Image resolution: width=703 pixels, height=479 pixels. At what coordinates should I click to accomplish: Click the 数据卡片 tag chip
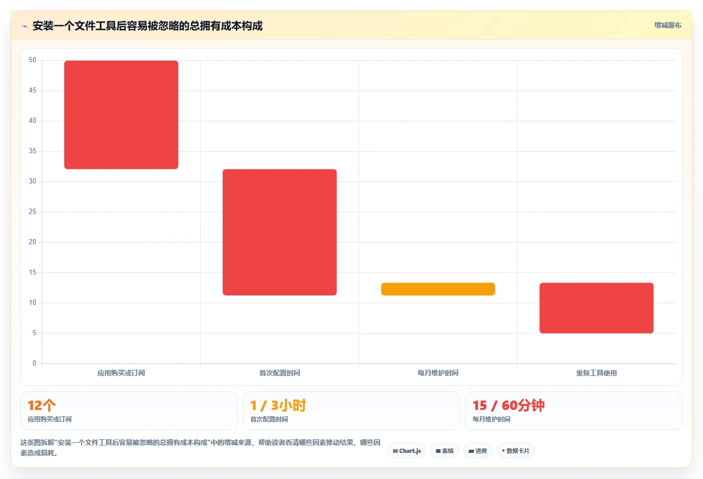(x=515, y=451)
